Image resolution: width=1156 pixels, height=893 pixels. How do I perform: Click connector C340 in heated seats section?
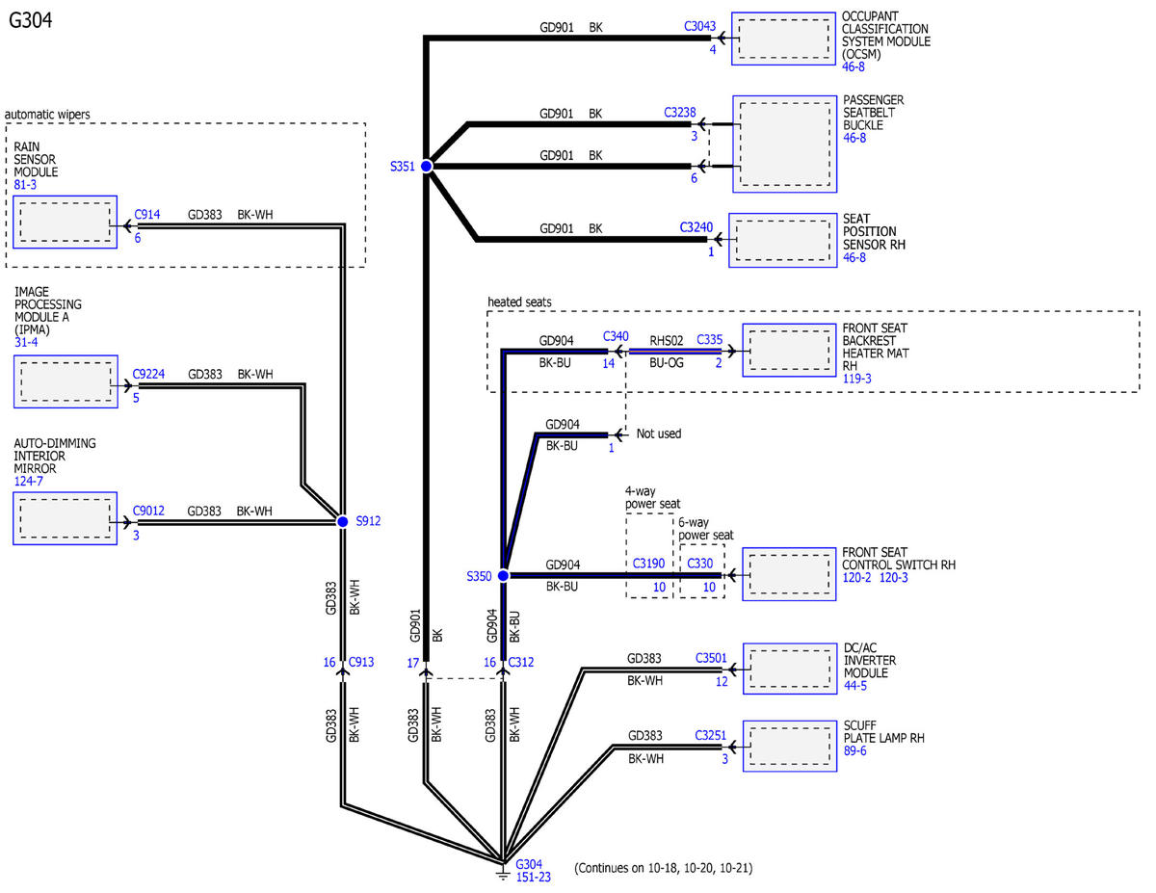pos(616,336)
